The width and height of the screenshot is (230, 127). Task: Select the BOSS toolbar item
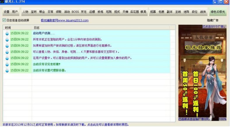tap(75, 12)
